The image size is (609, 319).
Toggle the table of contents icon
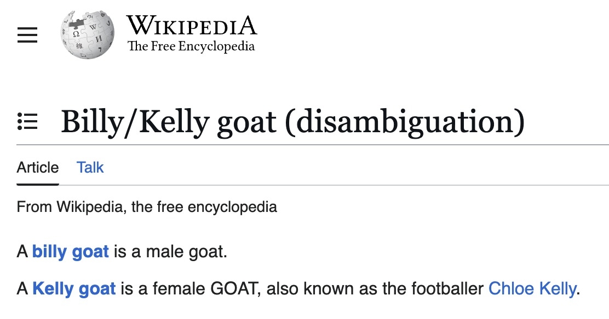27,121
